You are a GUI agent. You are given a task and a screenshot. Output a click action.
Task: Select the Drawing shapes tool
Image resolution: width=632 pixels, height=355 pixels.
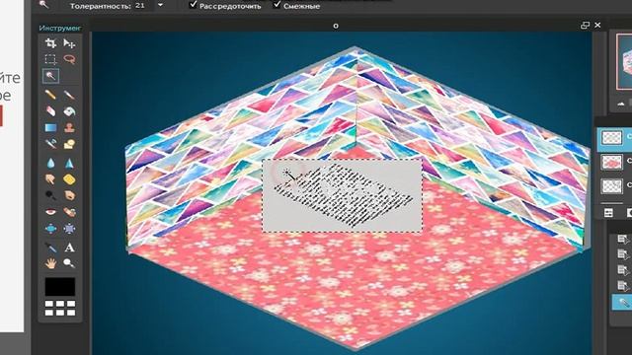pyautogui.click(x=69, y=144)
